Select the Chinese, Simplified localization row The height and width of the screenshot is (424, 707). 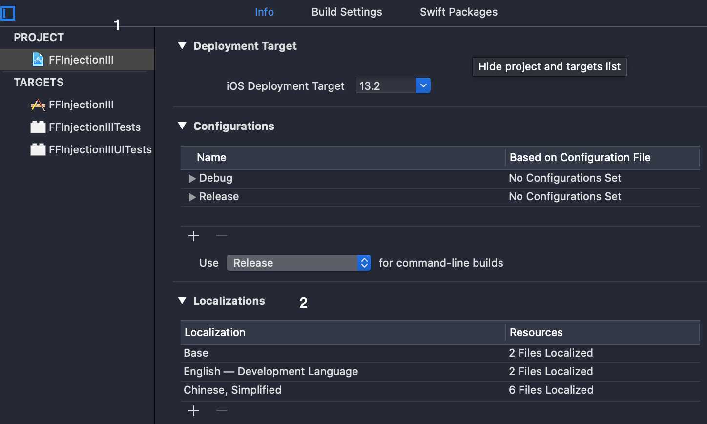[x=440, y=390]
